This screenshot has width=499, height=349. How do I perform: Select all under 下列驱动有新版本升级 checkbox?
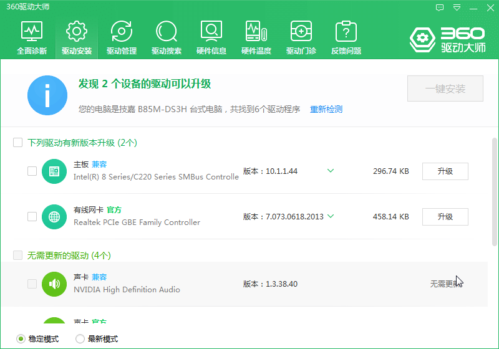(x=18, y=143)
